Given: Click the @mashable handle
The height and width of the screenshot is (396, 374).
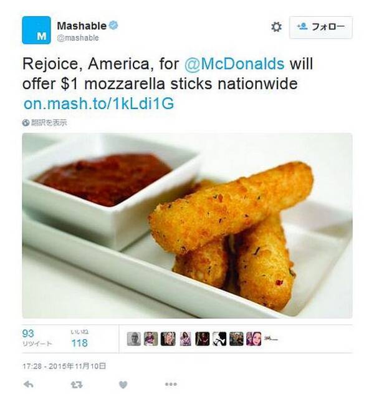Looking at the screenshot, I should [x=78, y=38].
